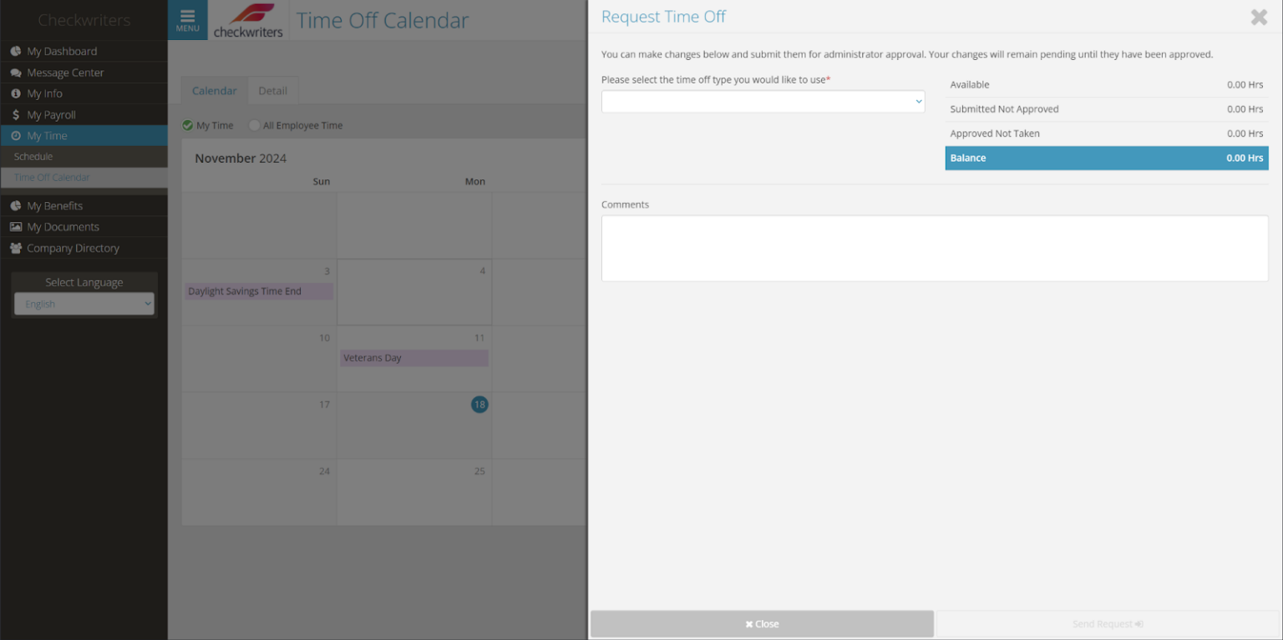Highlight the Balance row in the summary
Viewport: 1283px width, 640px height.
tap(1107, 158)
